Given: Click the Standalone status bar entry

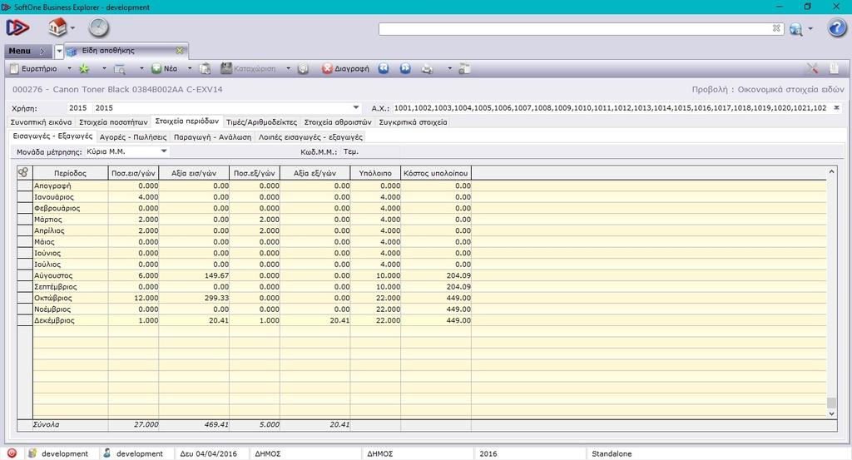Looking at the screenshot, I should [x=612, y=453].
